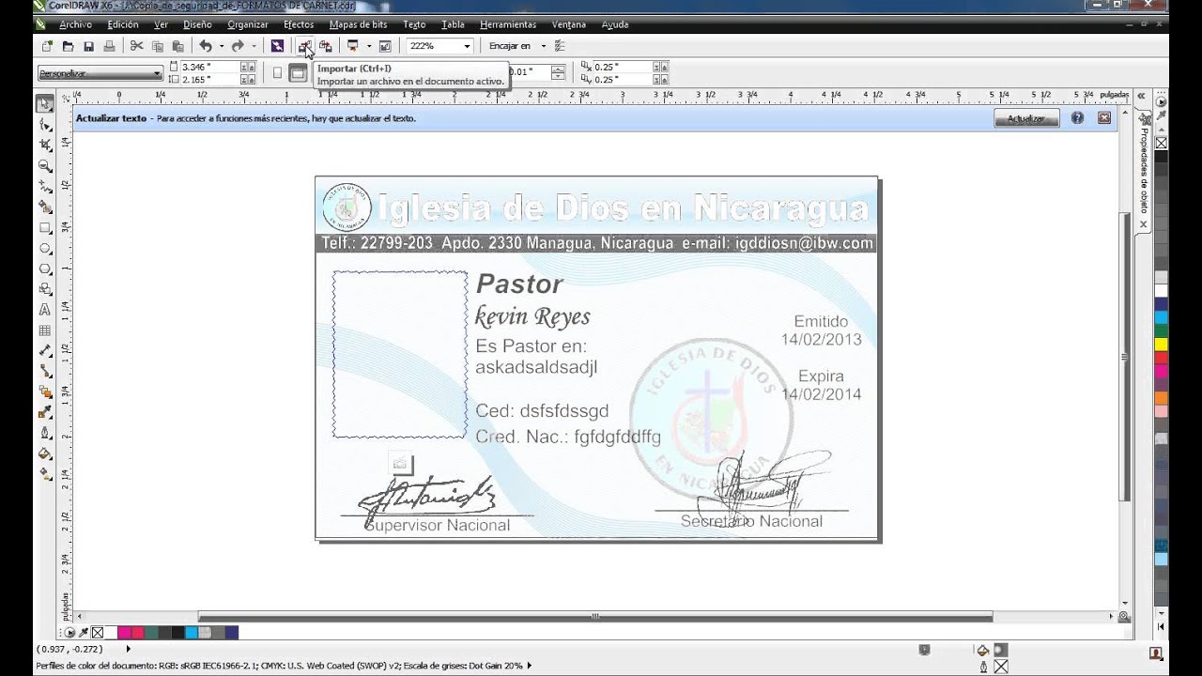Select the Text tool
The image size is (1202, 676).
tap(44, 310)
